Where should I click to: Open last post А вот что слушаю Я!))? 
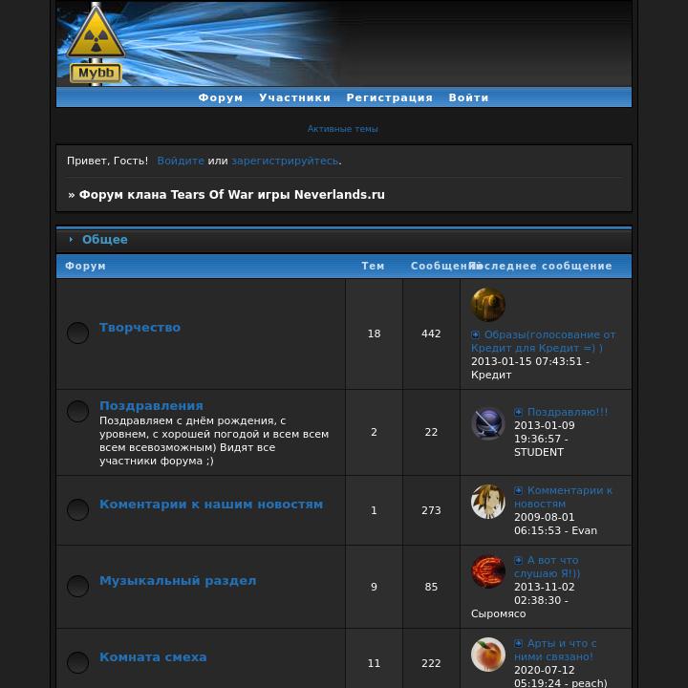[x=548, y=567]
